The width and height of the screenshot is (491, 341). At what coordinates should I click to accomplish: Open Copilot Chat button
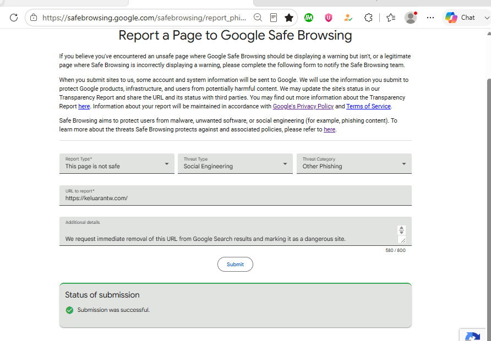(x=460, y=18)
